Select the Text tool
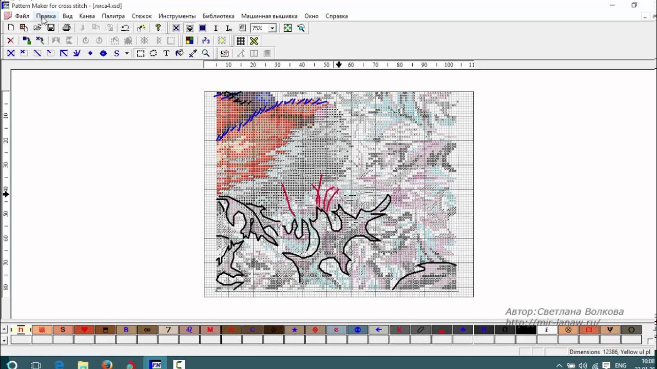 click(x=166, y=53)
